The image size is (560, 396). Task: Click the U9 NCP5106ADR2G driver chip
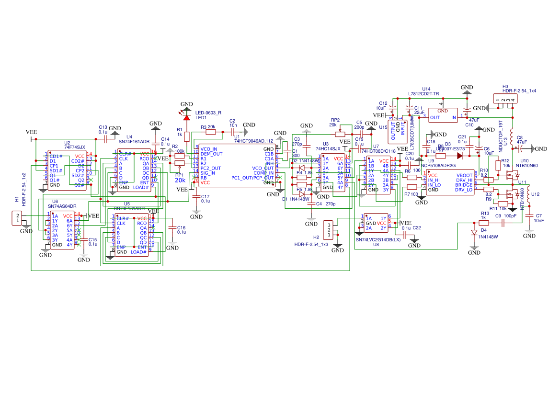click(450, 182)
